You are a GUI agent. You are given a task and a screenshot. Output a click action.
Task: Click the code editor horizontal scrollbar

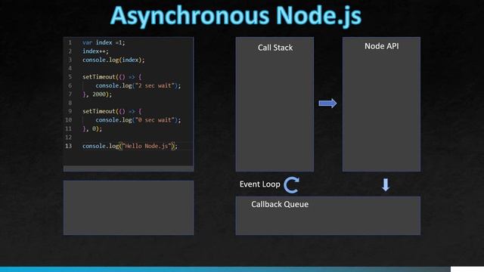(x=129, y=168)
